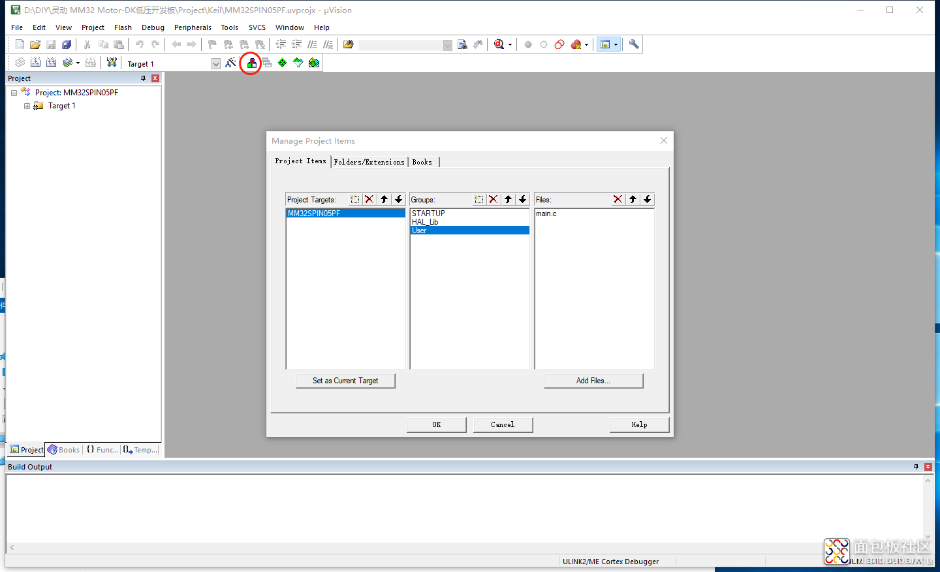Click the Rebuild all target files icon
The height and width of the screenshot is (572, 940).
tap(51, 63)
